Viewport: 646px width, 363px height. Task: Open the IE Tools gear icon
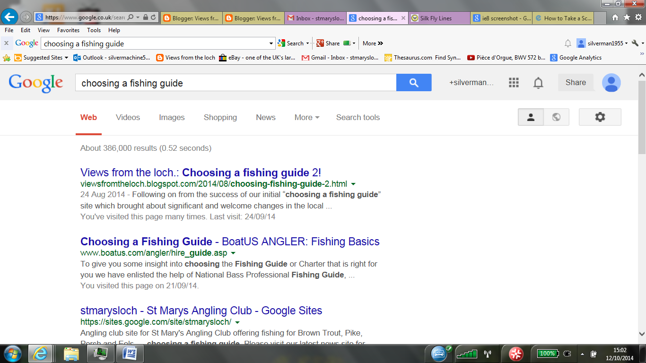point(638,17)
